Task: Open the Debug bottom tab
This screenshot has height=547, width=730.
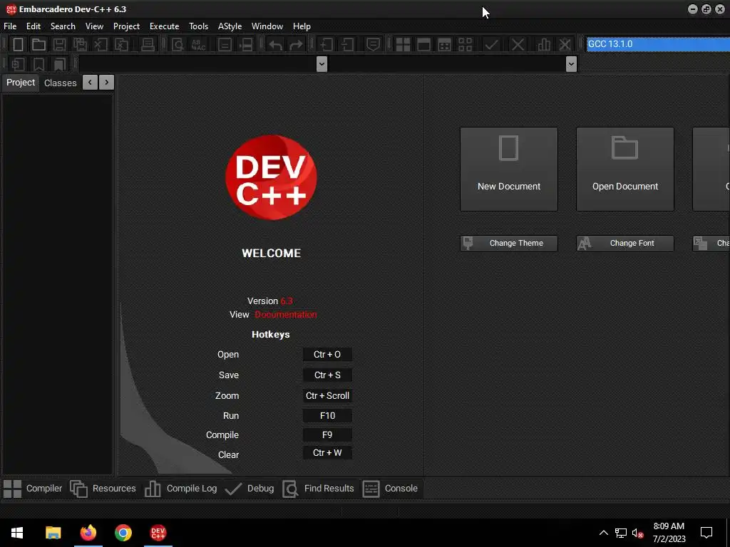Action: click(x=250, y=489)
